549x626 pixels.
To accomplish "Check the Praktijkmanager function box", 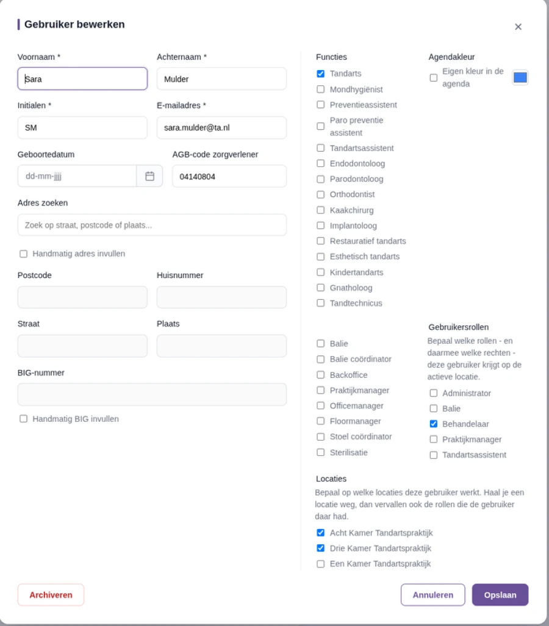I will 320,390.
